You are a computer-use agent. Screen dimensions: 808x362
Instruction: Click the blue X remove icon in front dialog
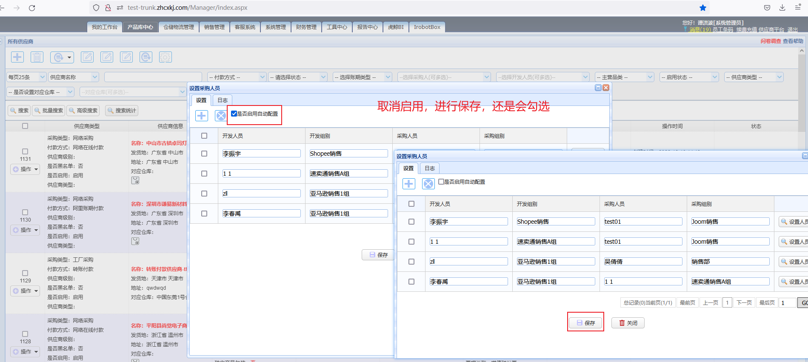[x=428, y=184]
